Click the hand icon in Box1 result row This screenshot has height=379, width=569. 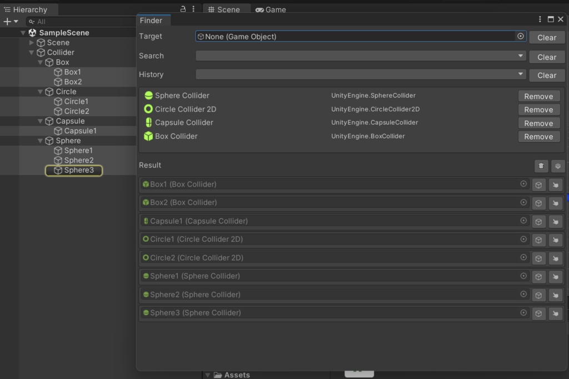point(556,185)
